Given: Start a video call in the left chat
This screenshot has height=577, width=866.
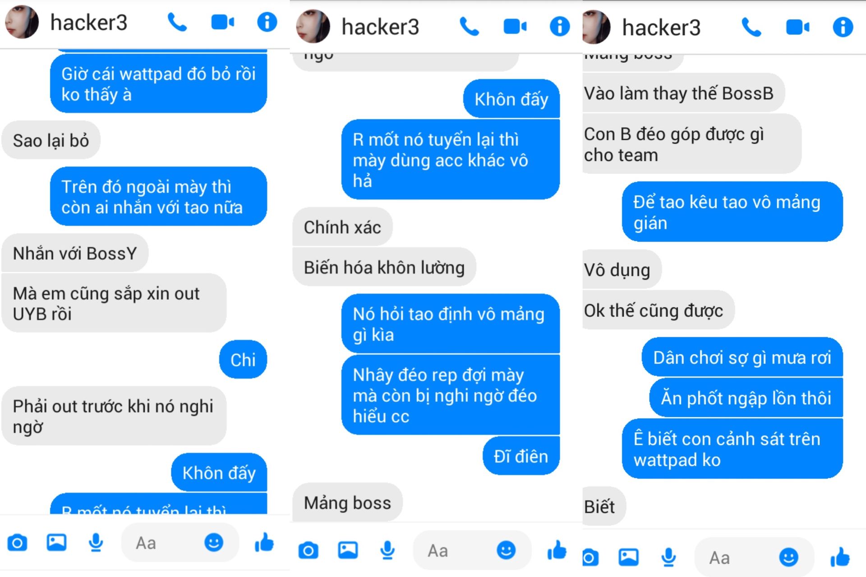Looking at the screenshot, I should click(x=223, y=22).
